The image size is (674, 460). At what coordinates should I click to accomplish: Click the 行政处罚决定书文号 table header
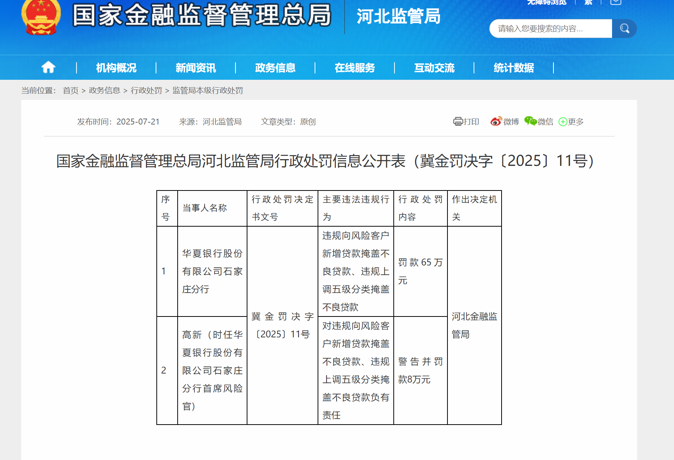[282, 208]
